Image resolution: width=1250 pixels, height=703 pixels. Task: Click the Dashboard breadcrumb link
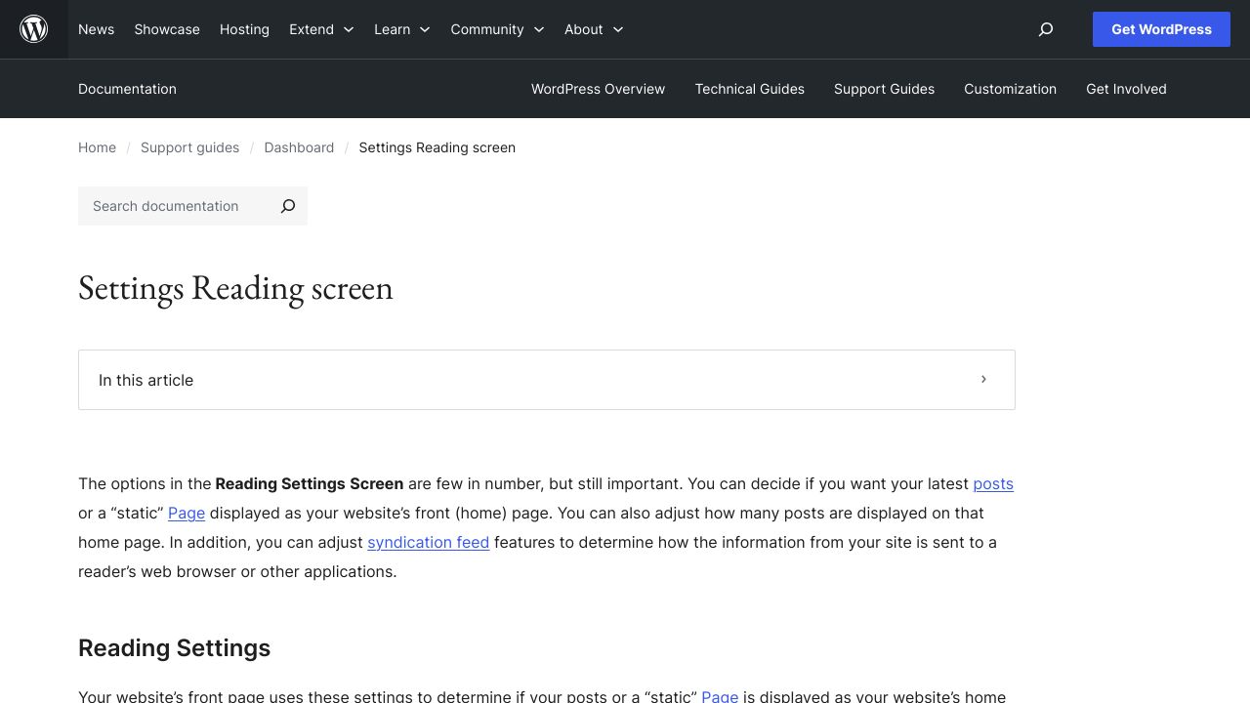tap(299, 147)
